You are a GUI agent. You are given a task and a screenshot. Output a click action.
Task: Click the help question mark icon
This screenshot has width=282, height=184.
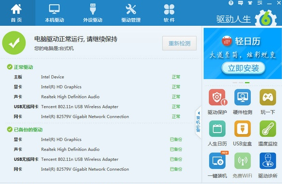click(231, 3)
